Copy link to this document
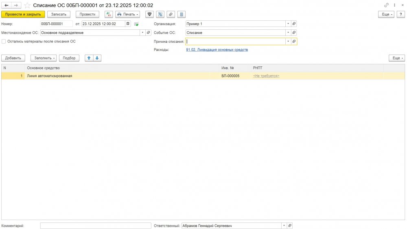 [x=386, y=5]
